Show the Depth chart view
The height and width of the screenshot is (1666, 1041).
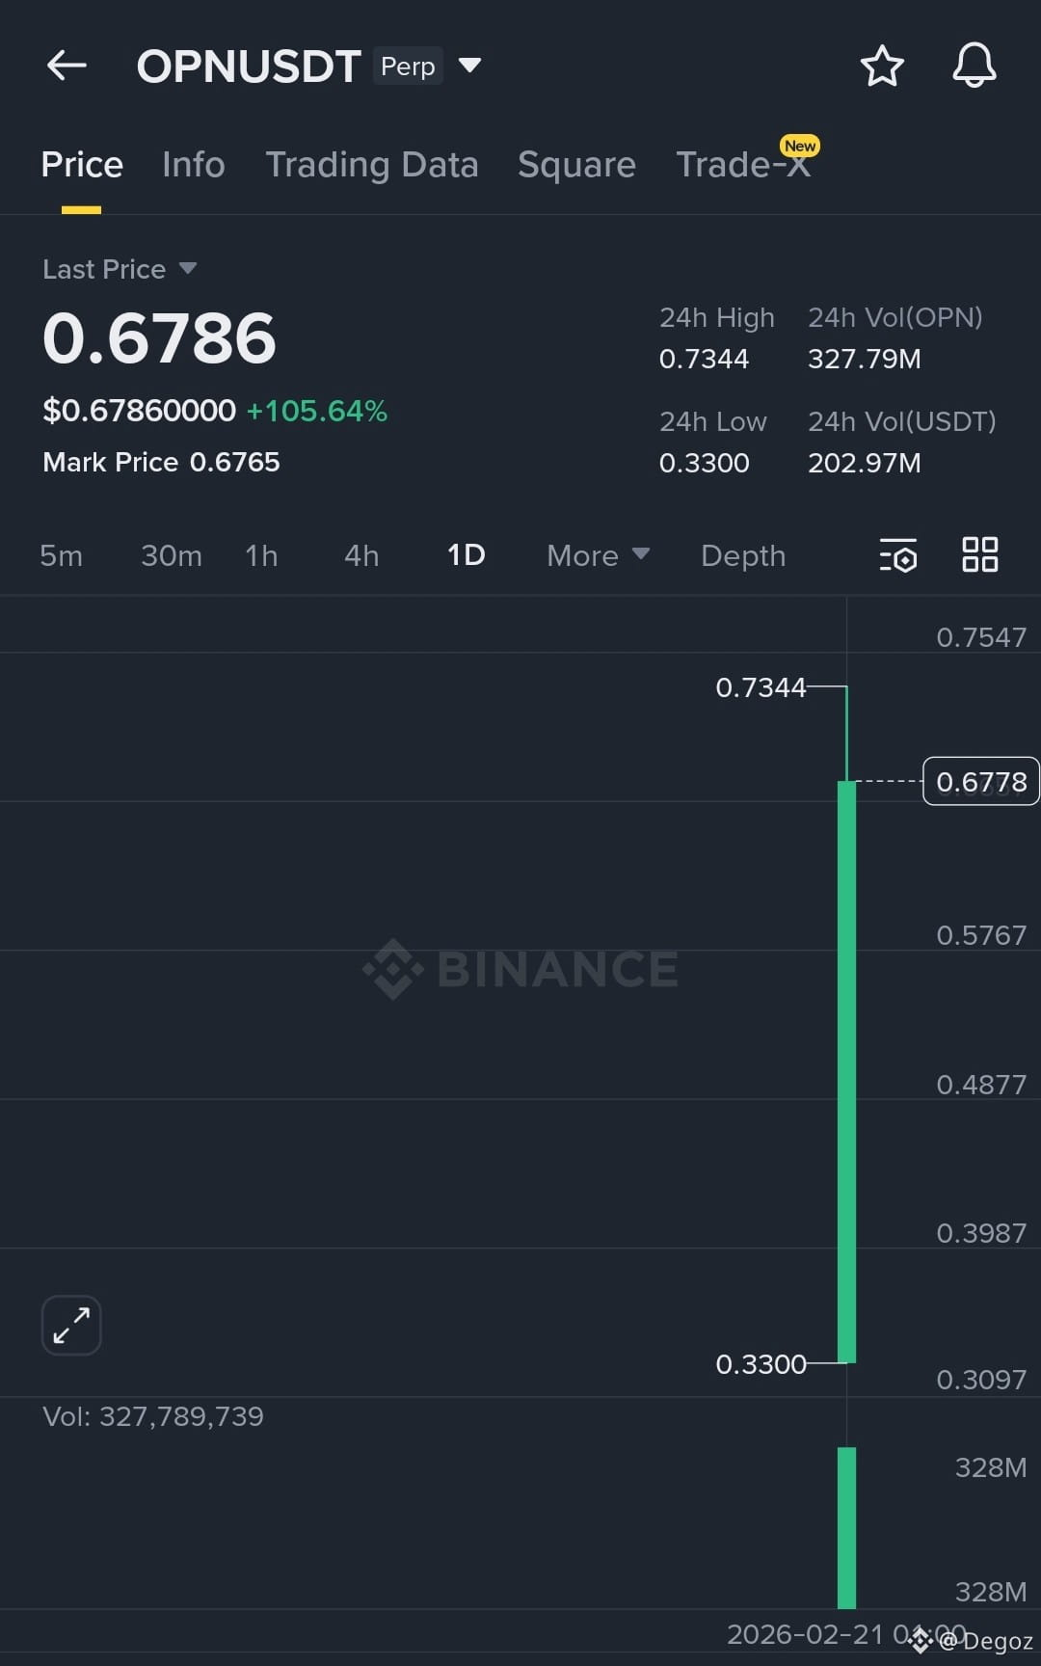(x=743, y=555)
